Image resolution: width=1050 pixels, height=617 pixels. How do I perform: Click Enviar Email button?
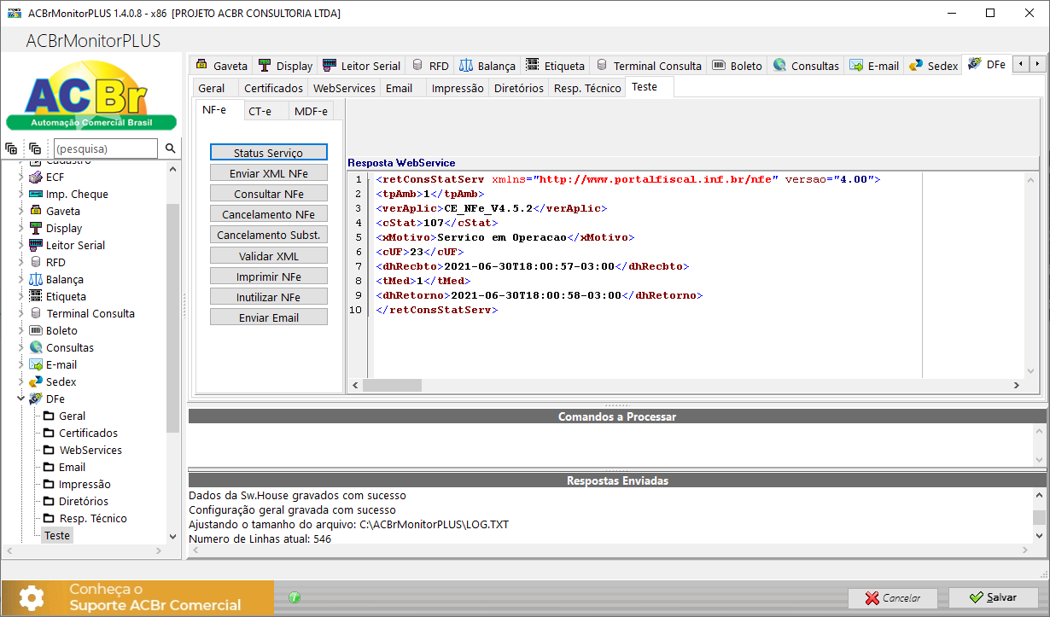click(x=269, y=317)
